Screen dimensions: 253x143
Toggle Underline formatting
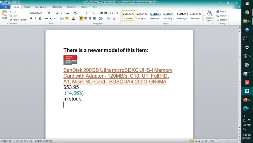[x=40, y=19]
